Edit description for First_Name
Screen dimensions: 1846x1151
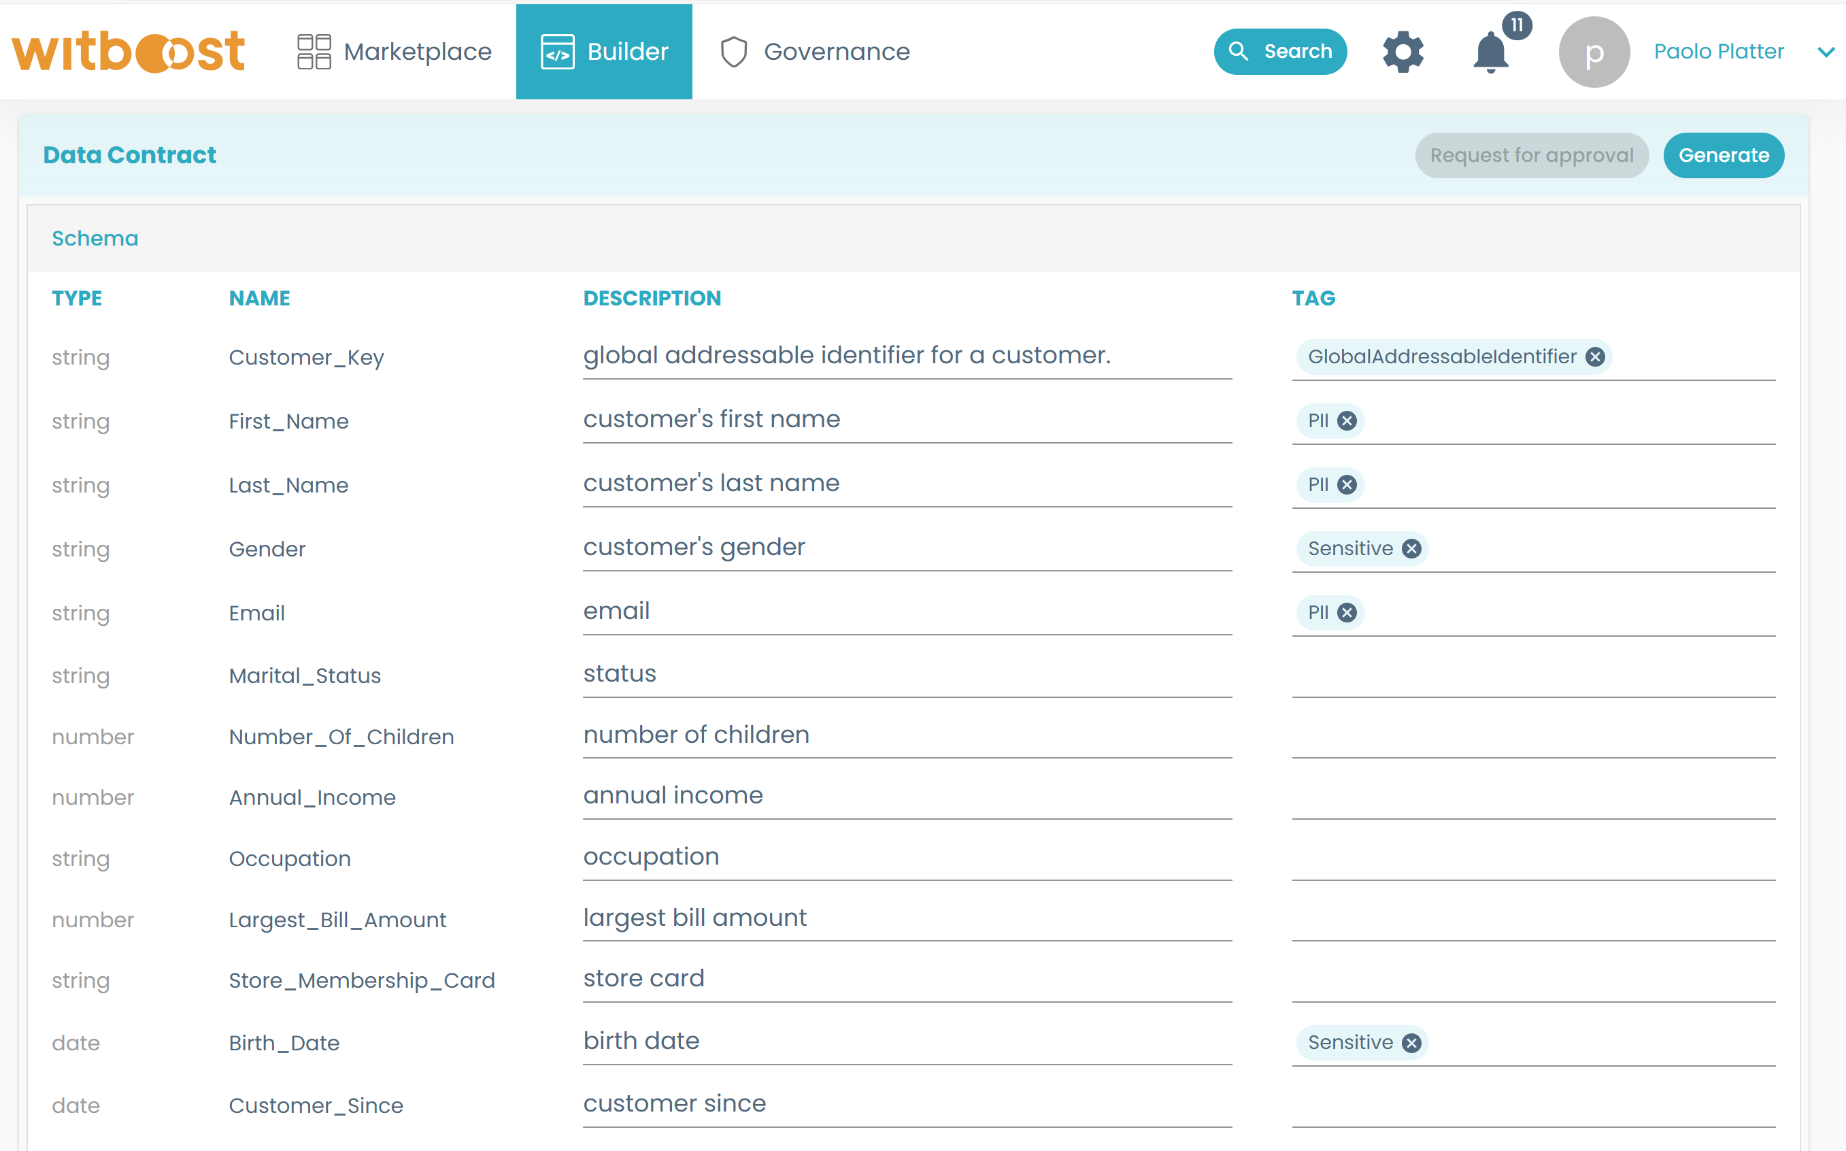click(908, 420)
